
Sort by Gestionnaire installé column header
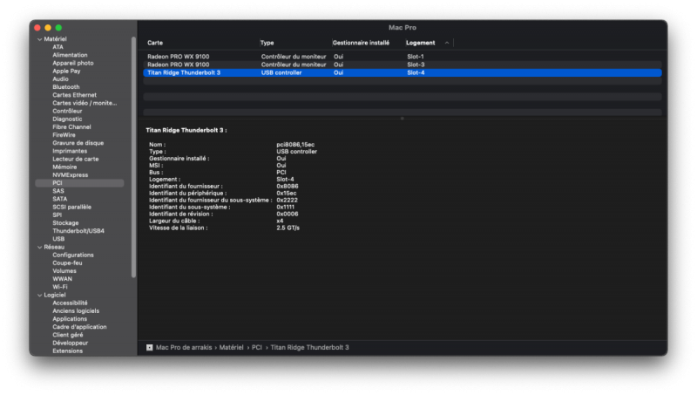[x=361, y=43]
